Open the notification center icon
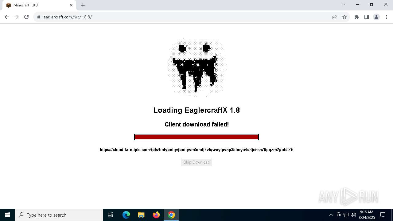The width and height of the screenshot is (393, 221). (x=383, y=215)
